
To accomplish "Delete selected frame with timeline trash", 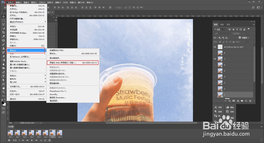I will coord(50,140).
